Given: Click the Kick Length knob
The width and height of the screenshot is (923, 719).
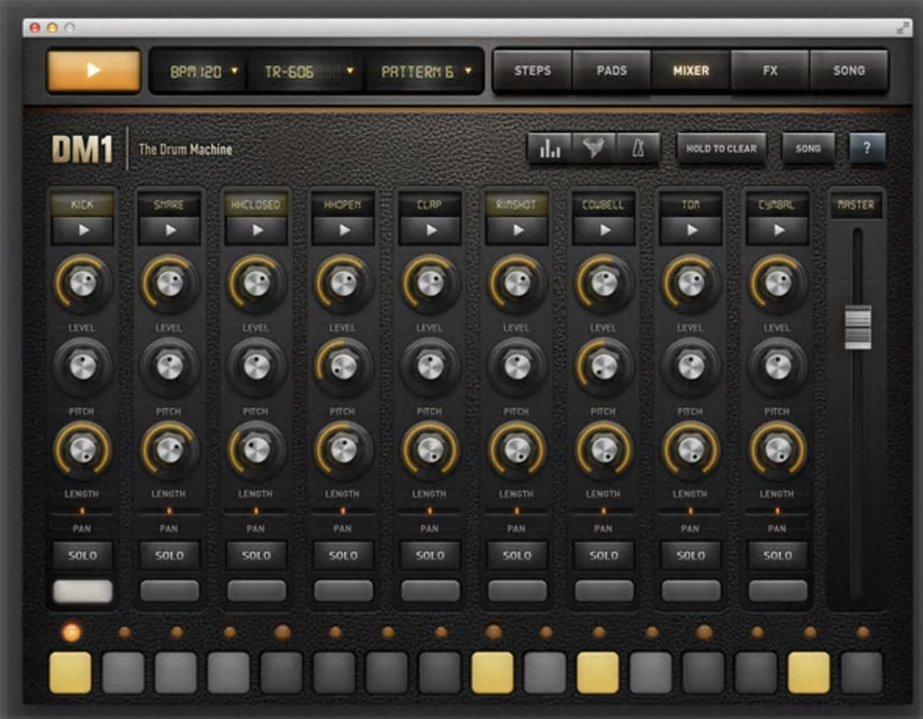Looking at the screenshot, I should (82, 449).
